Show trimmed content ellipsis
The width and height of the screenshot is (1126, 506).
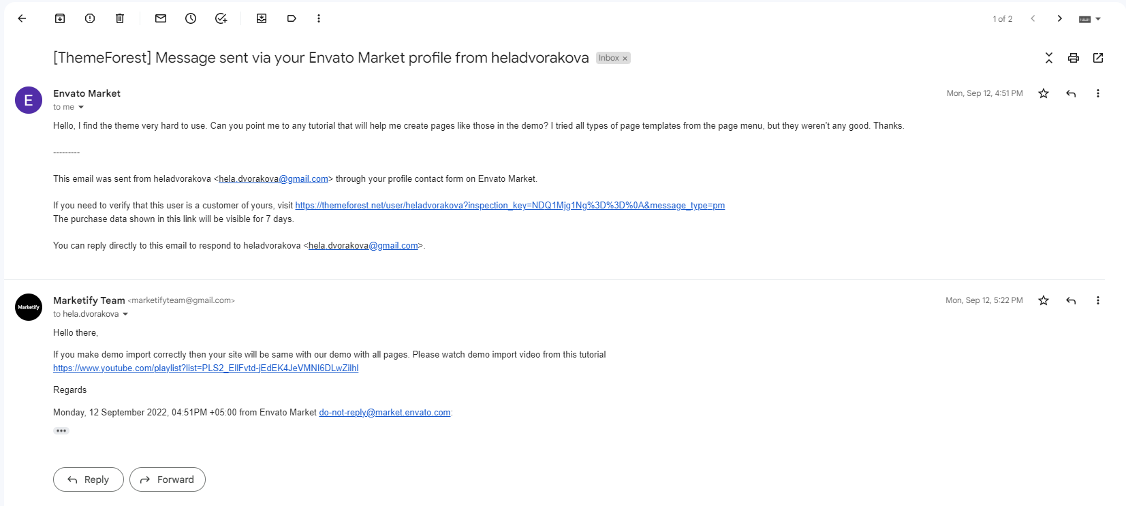click(x=61, y=430)
